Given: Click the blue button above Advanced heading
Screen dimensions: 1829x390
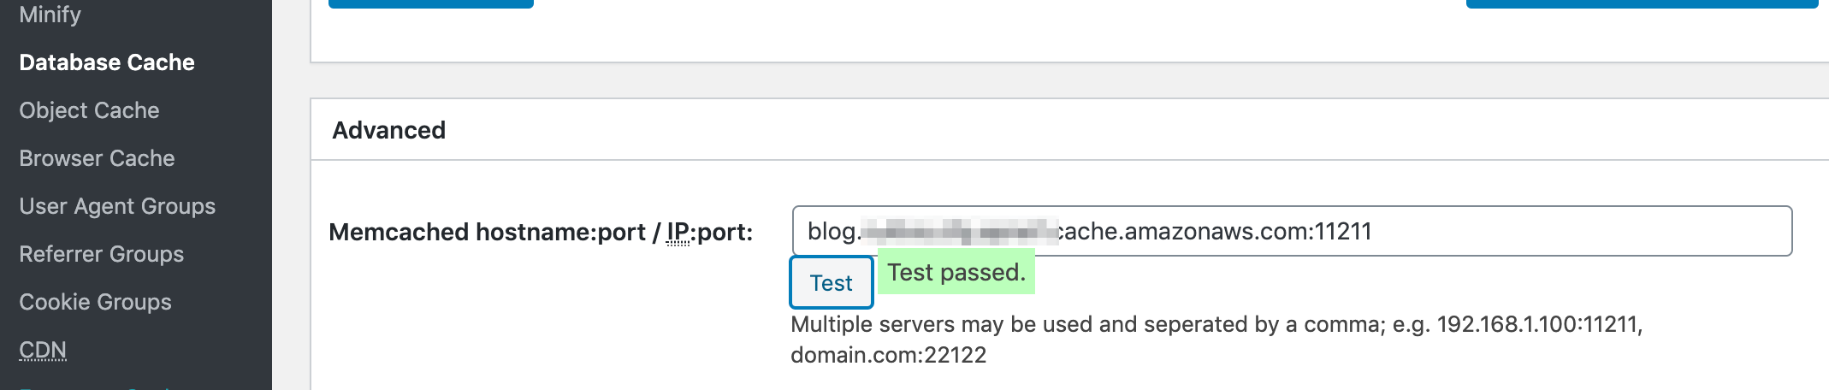Looking at the screenshot, I should click(x=431, y=3).
